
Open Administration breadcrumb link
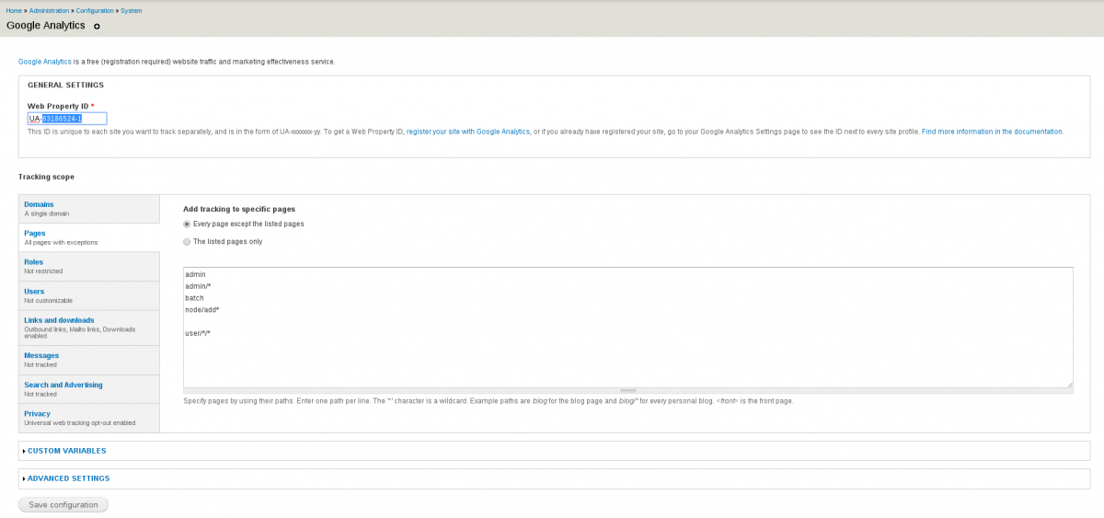(48, 10)
